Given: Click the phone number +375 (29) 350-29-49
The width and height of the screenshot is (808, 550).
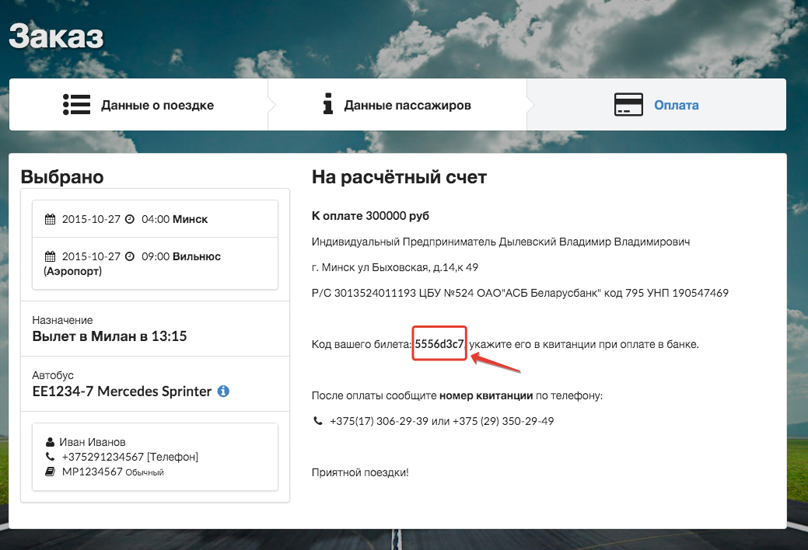Looking at the screenshot, I should [503, 421].
